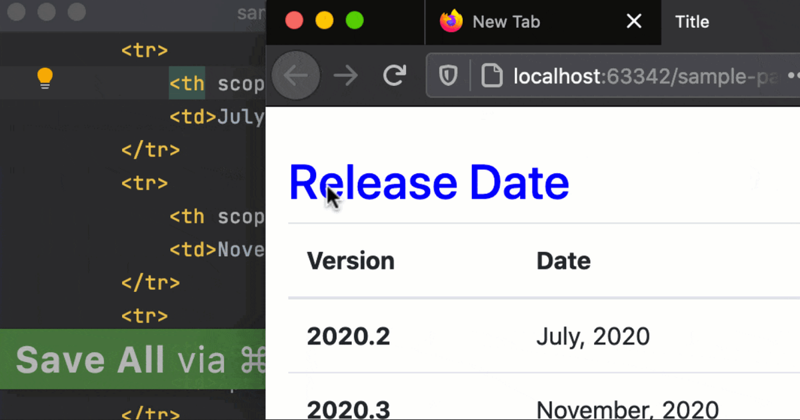Select the highlighted th tag in the code
The width and height of the screenshot is (800, 420).
pos(187,83)
